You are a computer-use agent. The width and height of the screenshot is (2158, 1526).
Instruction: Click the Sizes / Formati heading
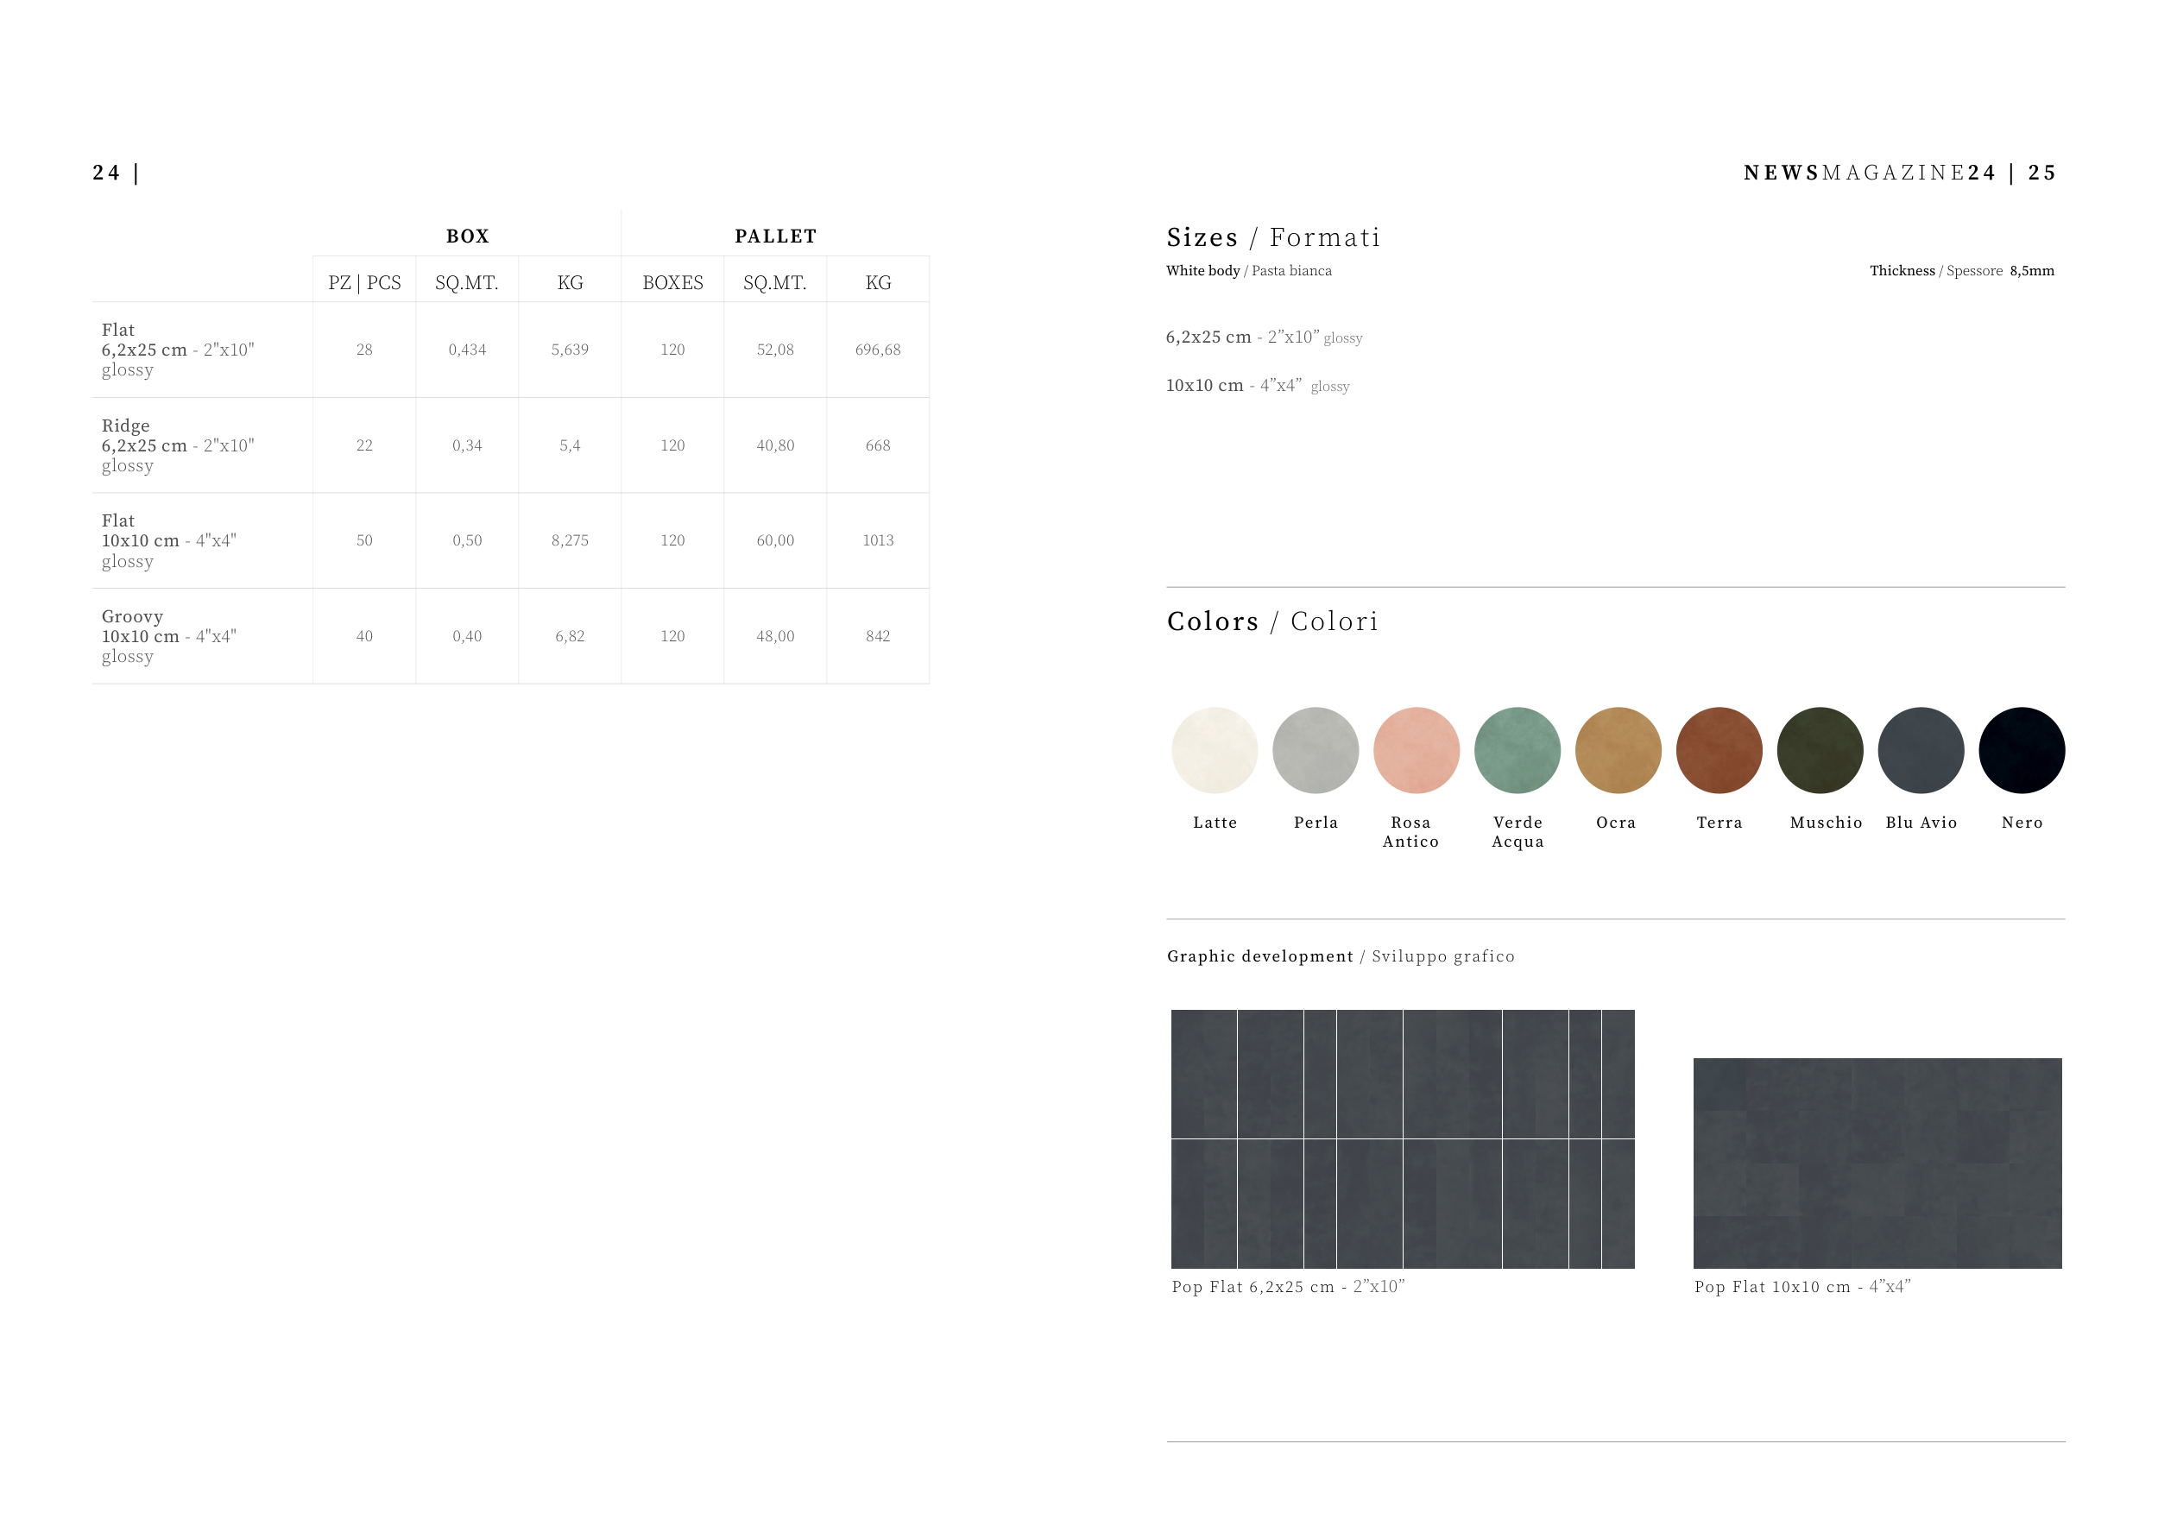(x=1272, y=237)
